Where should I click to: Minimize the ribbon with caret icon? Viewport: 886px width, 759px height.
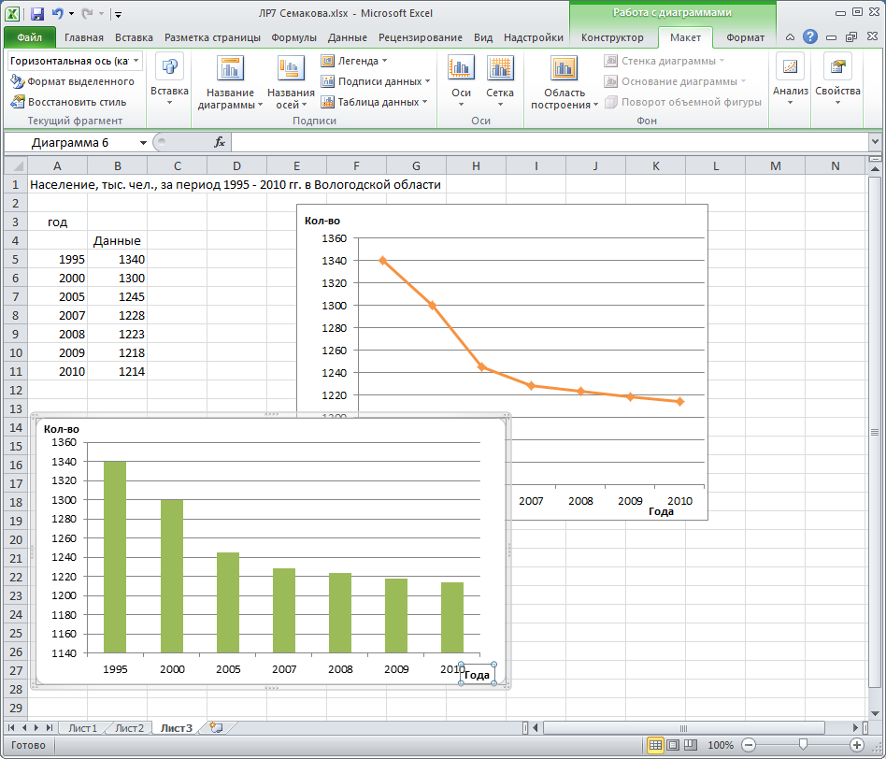(790, 37)
